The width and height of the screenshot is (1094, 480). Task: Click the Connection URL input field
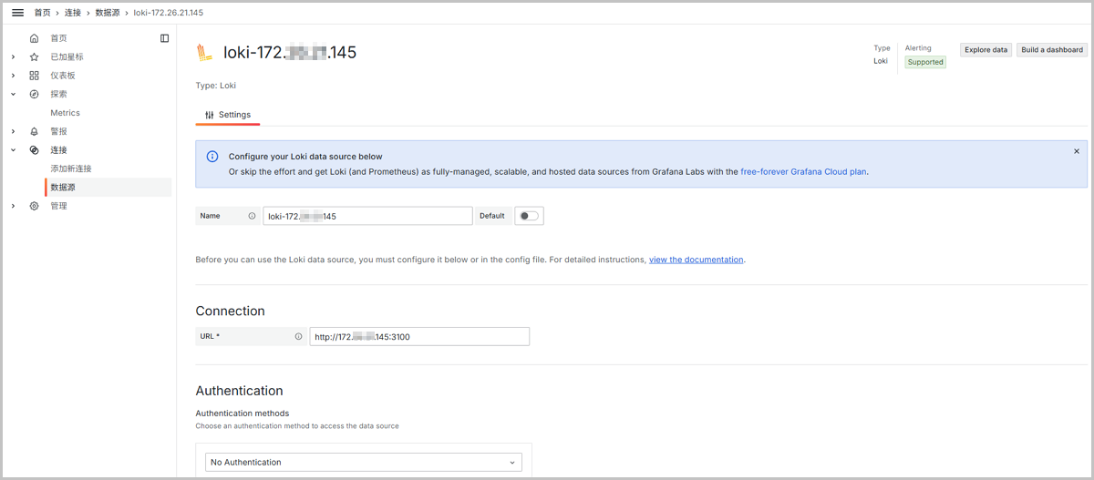[419, 336]
